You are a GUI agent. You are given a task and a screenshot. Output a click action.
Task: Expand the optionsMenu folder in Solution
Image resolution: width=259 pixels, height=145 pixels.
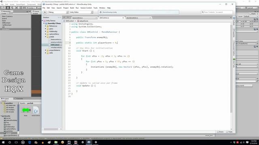click(x=46, y=34)
